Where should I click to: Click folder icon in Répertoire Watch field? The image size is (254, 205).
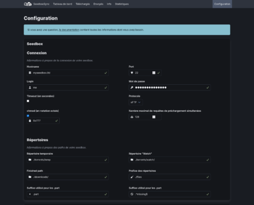tap(132, 160)
